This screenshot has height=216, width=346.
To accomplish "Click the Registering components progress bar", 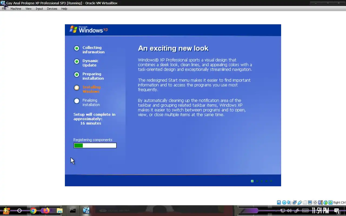I will 95,146.
